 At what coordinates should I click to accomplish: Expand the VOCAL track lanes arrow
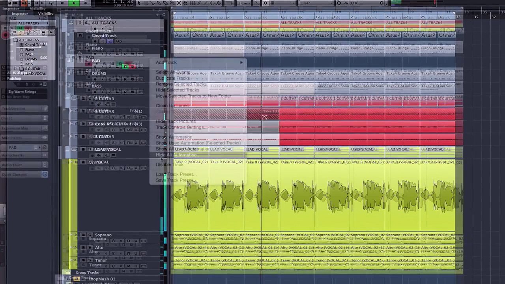pos(71,162)
